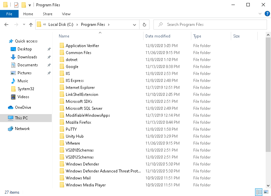Screen dimensions: 271x196
Task: Select Quick access in navigation pane
Action: (26, 41)
